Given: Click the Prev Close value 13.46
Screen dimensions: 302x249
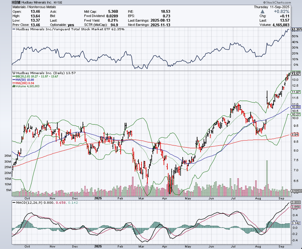Looking at the screenshot, I should (x=35, y=25).
